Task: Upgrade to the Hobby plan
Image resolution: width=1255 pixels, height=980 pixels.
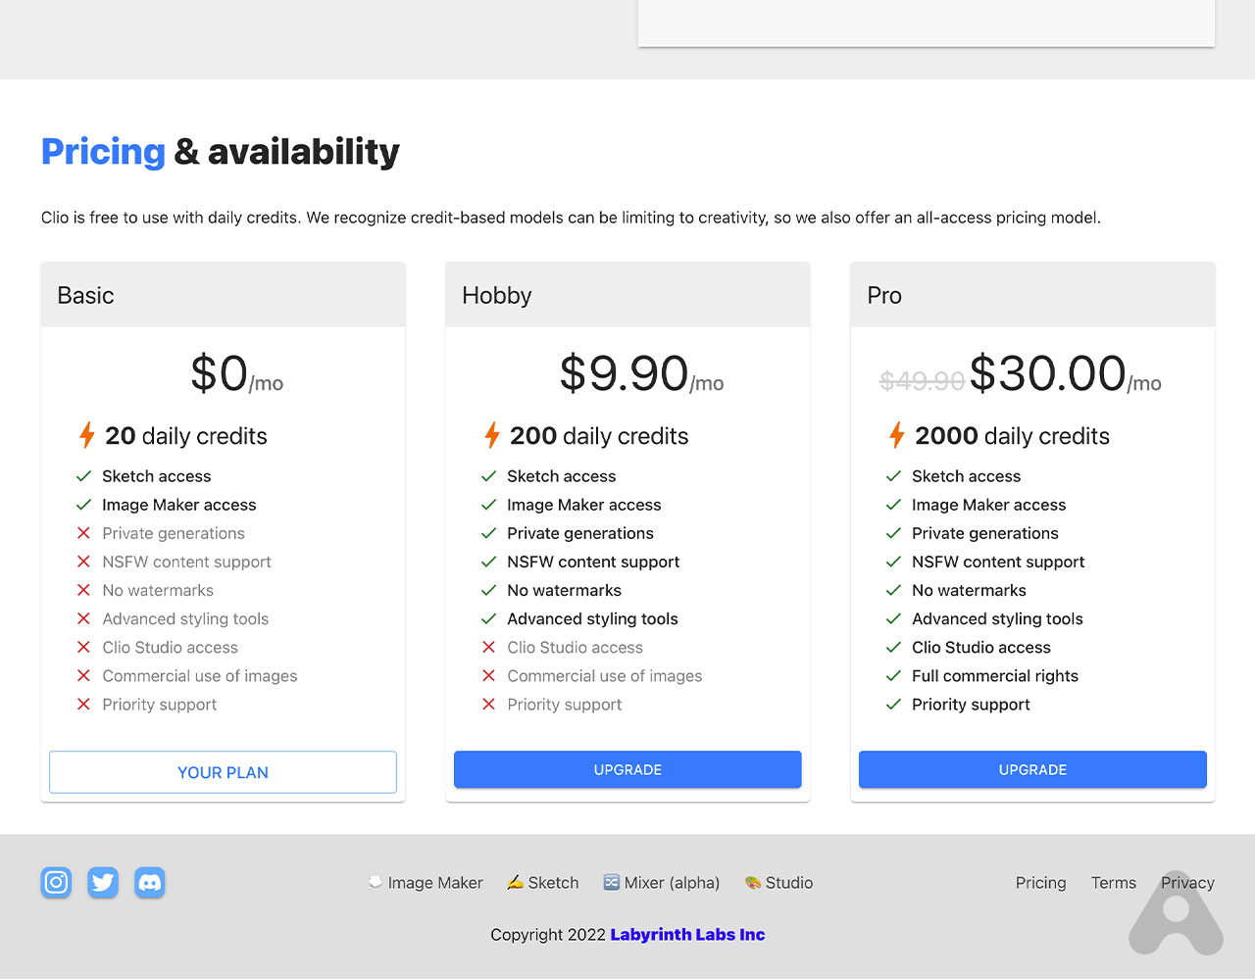Action: point(627,770)
